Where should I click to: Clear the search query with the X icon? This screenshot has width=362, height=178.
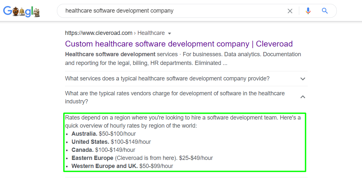pos(290,11)
